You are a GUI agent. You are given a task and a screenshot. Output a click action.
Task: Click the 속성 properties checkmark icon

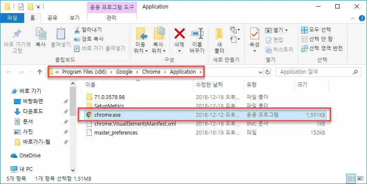tap(255, 34)
